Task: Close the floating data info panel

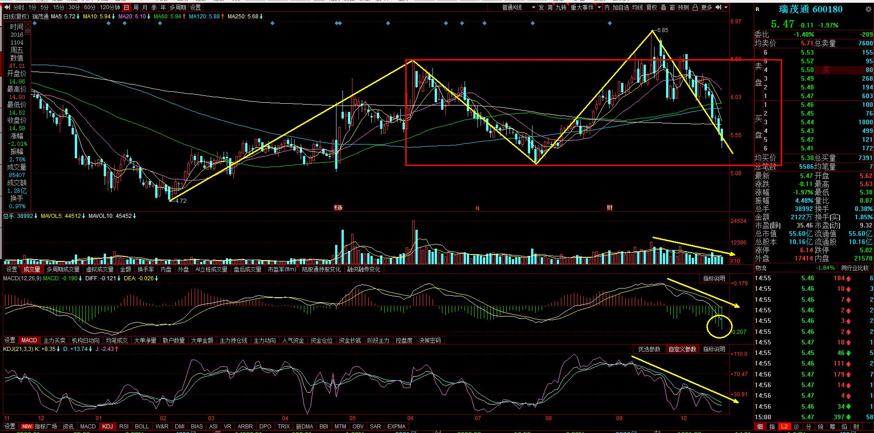Action: point(28,24)
